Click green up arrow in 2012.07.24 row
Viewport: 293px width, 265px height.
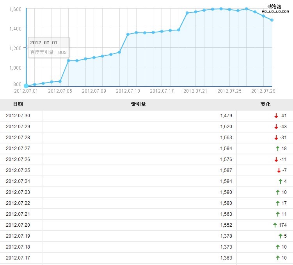click(x=280, y=181)
